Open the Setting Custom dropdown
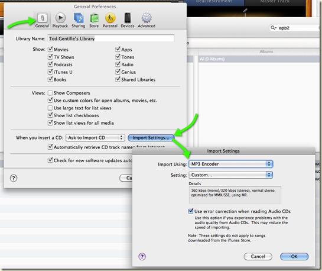322x271 pixels. (x=230, y=175)
